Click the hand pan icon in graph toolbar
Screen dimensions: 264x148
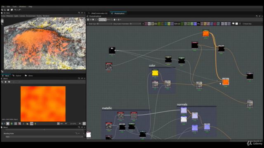coord(115,20)
